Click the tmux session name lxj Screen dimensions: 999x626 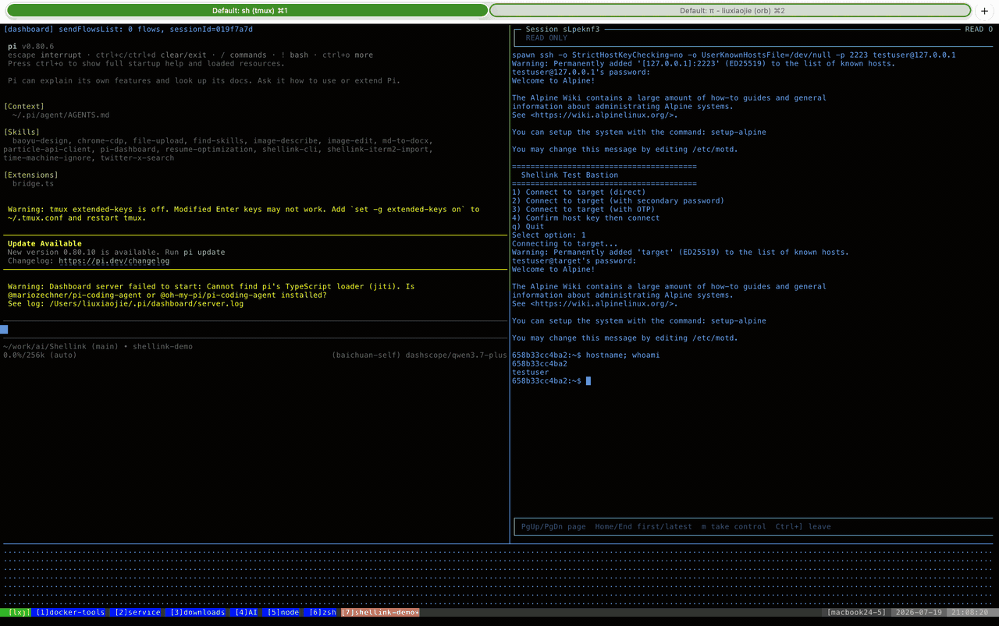point(16,613)
